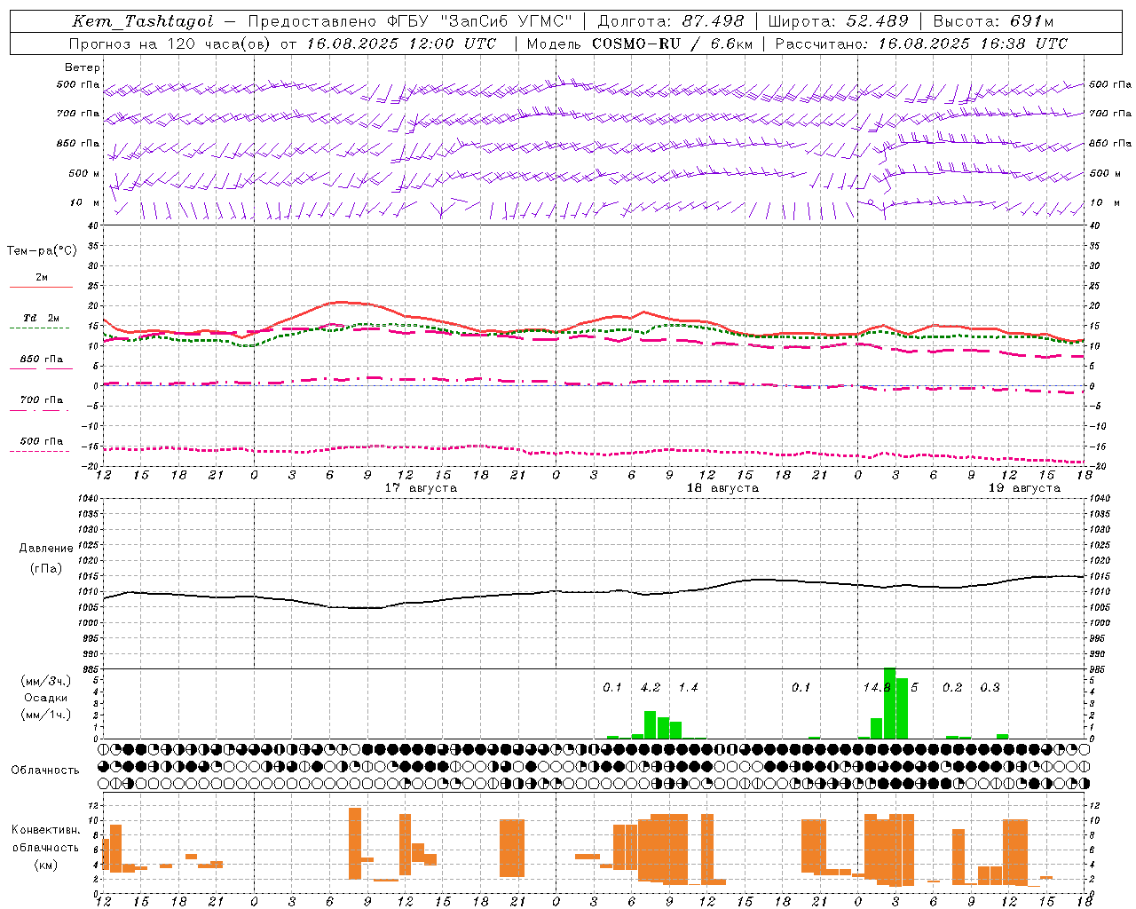Viewport: 1136px width, 909px height.
Task: Click the '(мм/1ч.)' unit label
Action: (46, 715)
